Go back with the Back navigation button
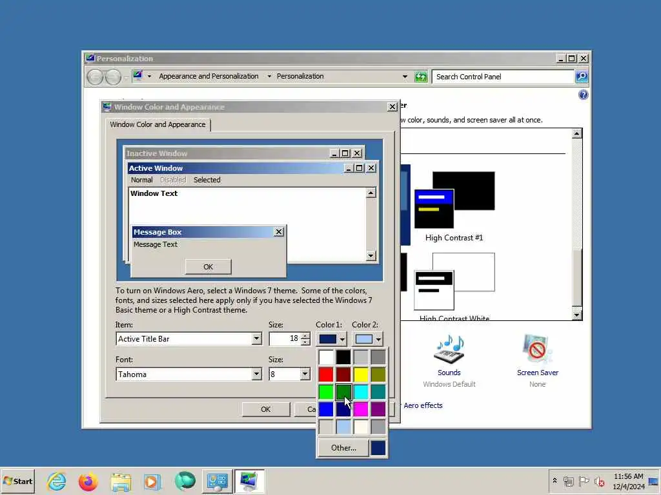 [96, 77]
